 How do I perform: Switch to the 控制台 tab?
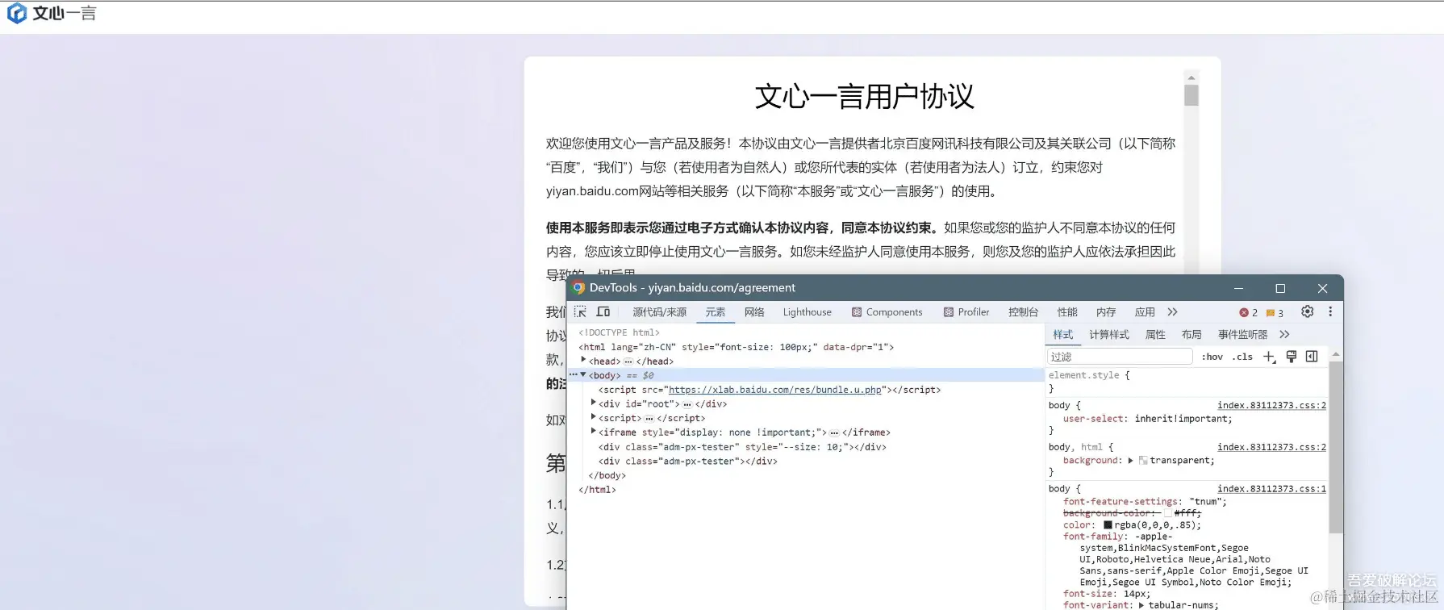point(1023,312)
